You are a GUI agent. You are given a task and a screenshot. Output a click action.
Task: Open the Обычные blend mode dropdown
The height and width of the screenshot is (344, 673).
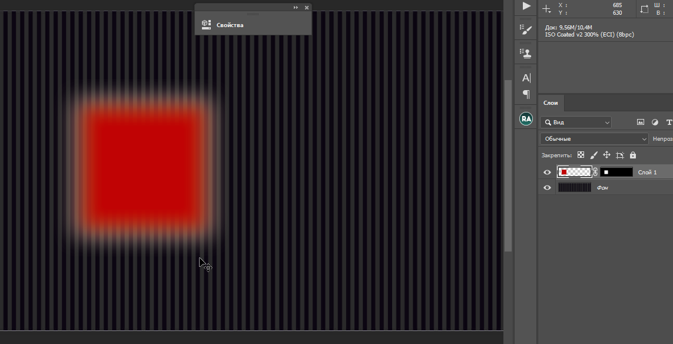[x=594, y=138]
